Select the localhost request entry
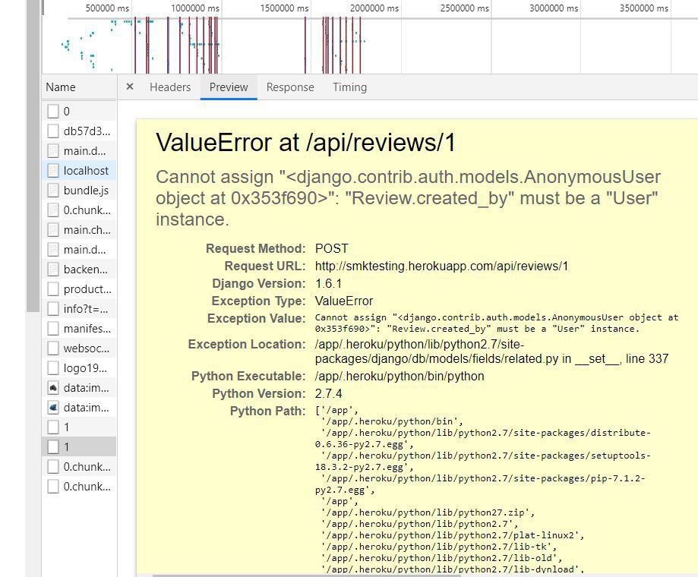 pyautogui.click(x=86, y=171)
